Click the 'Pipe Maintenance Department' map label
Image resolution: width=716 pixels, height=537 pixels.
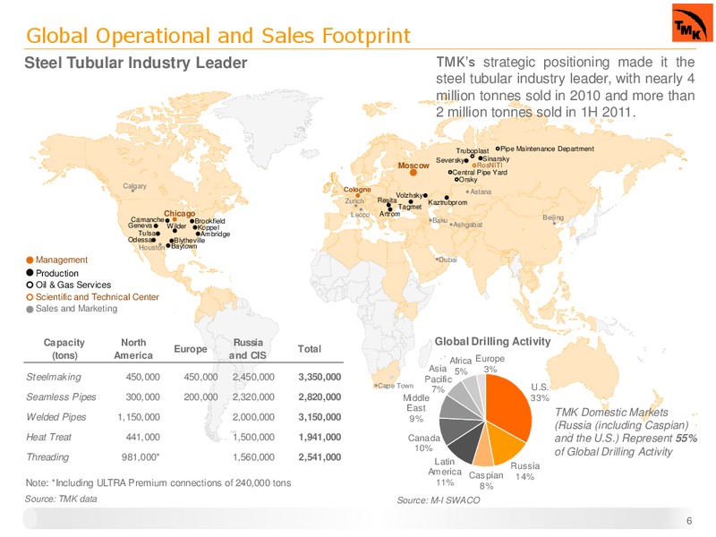point(547,149)
